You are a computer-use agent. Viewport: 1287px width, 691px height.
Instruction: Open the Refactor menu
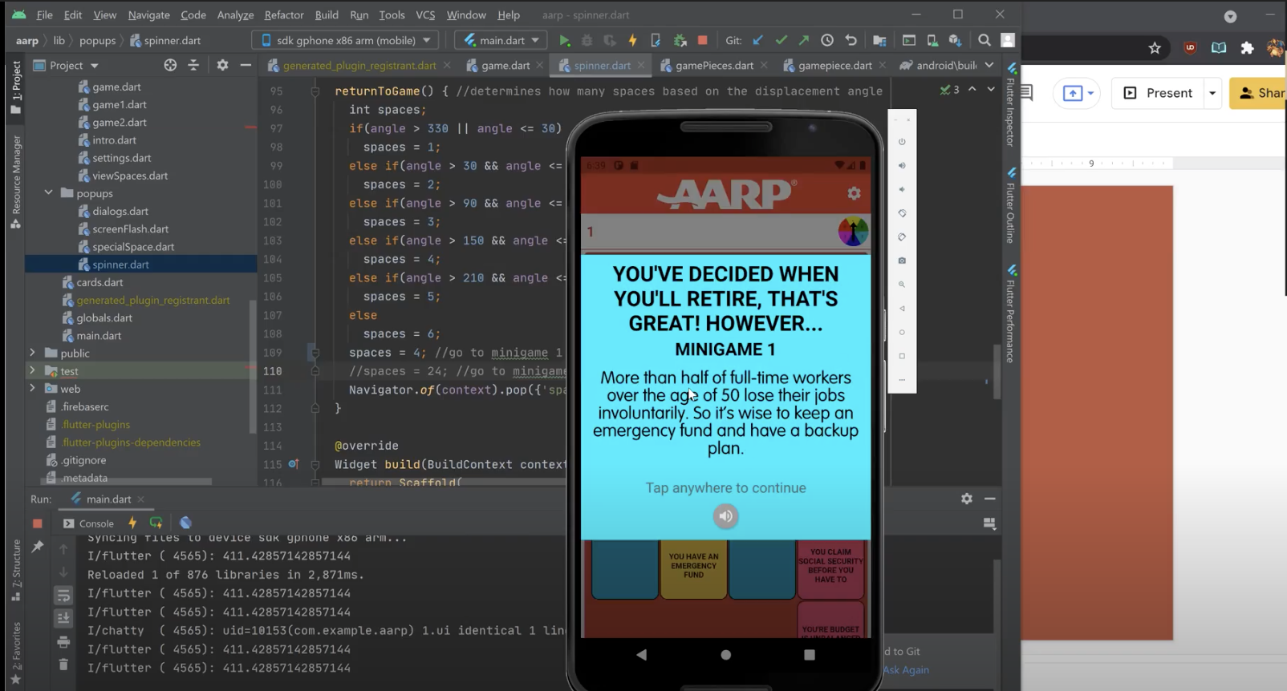(284, 14)
